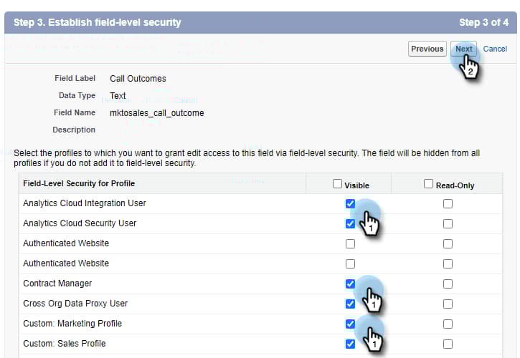Enable Read-Only for Cross Org Data Proxy User

(448, 304)
